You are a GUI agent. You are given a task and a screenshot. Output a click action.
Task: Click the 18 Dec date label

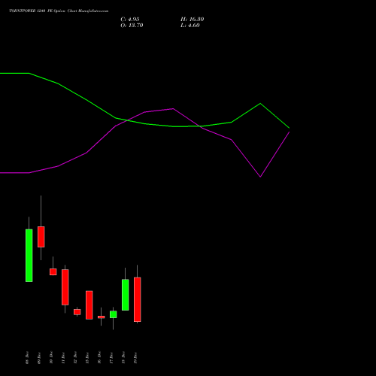[x=123, y=358]
